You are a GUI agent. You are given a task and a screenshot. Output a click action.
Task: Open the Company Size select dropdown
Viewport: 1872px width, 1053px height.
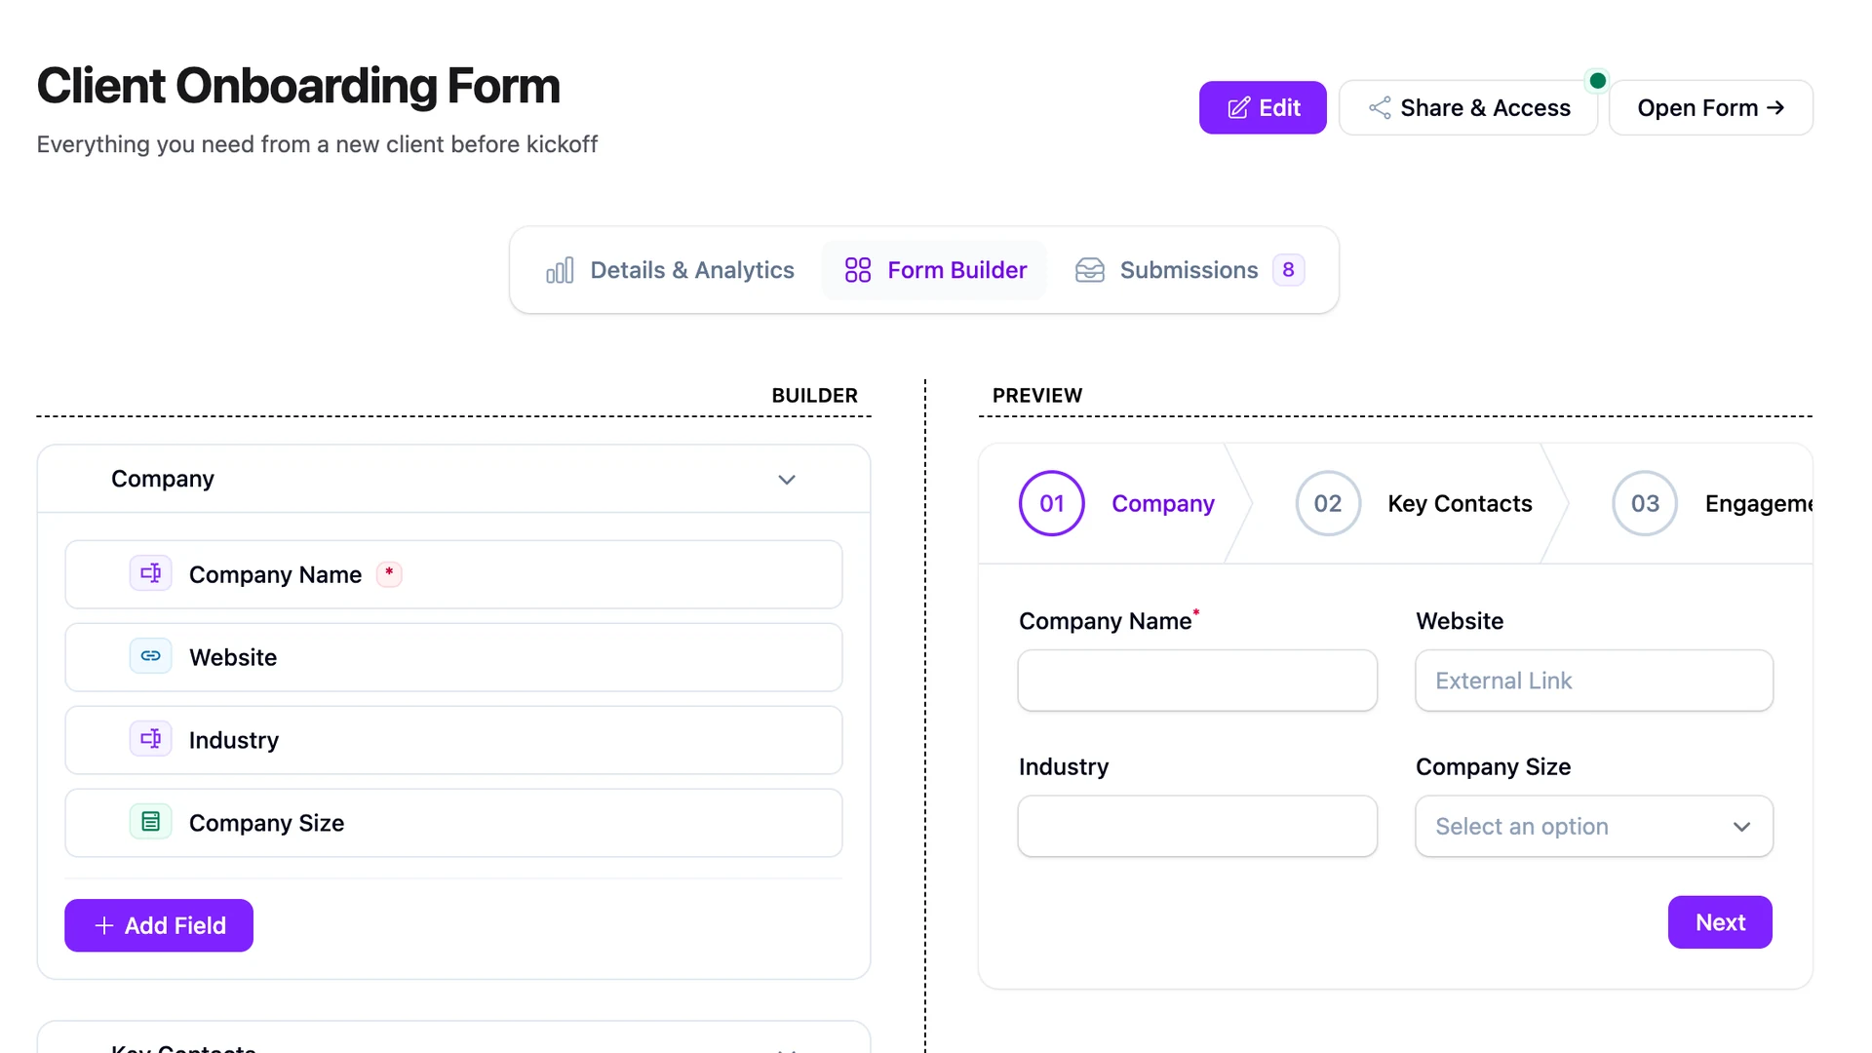1594,827
